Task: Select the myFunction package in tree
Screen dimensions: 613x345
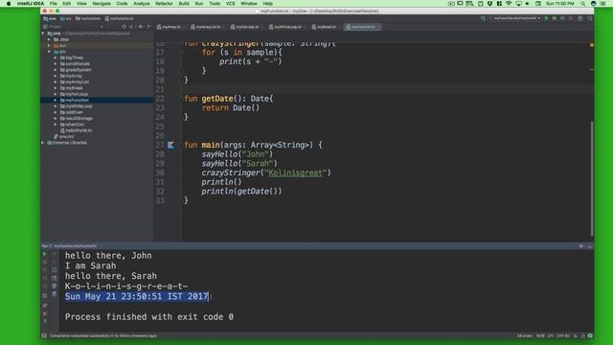Action: point(77,100)
